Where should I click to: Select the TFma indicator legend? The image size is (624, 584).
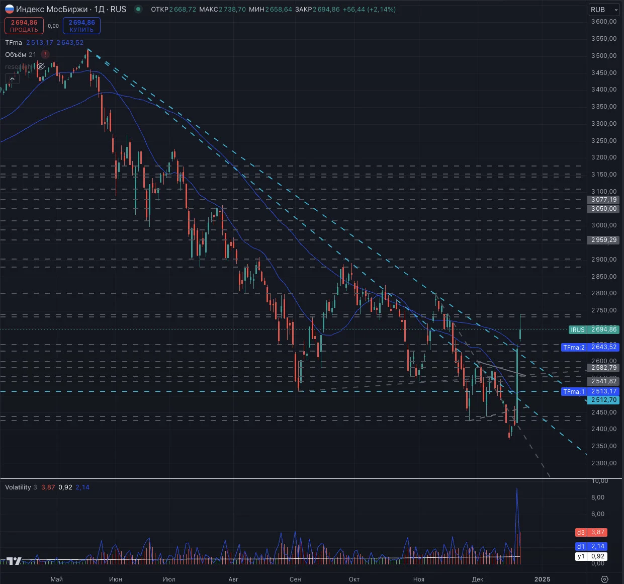tap(14, 43)
